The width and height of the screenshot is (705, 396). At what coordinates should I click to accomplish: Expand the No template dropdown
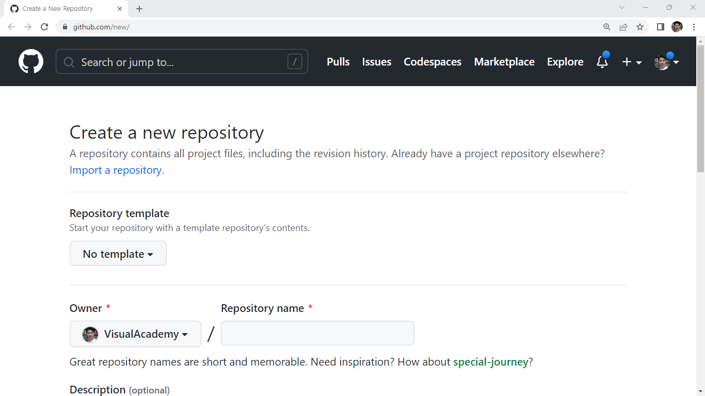[x=118, y=253]
